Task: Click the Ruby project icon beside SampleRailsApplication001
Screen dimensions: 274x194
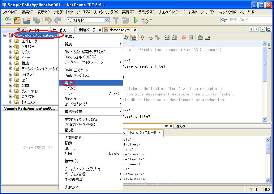Action: click(11, 35)
